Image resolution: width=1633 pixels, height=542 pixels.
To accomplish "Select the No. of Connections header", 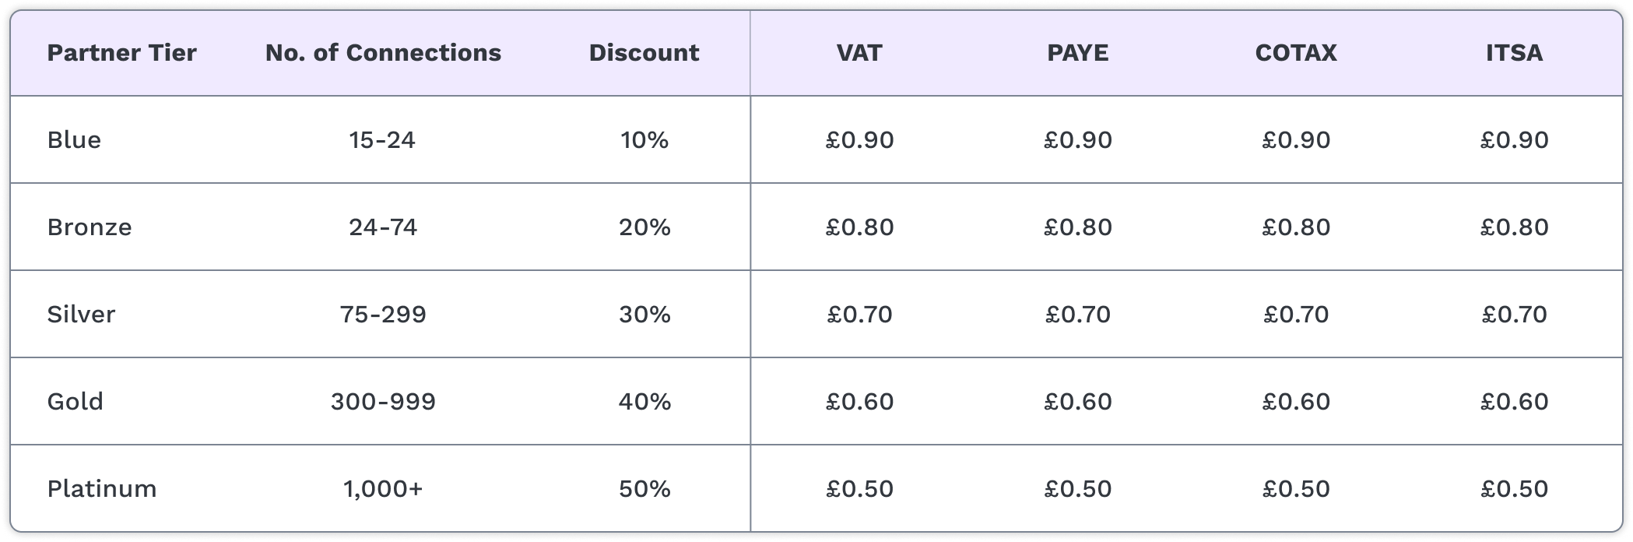I will pyautogui.click(x=383, y=53).
